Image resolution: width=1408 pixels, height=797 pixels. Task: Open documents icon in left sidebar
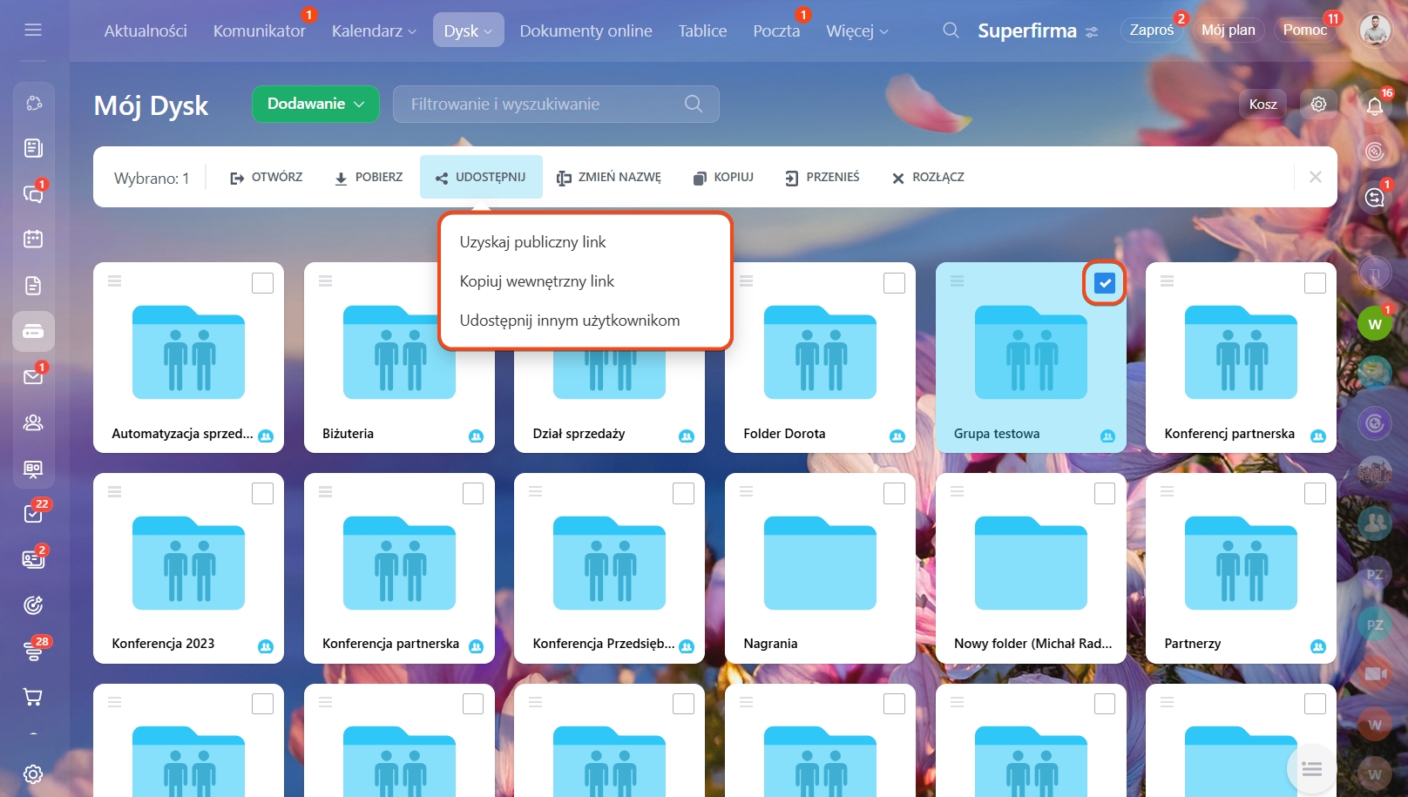point(33,286)
